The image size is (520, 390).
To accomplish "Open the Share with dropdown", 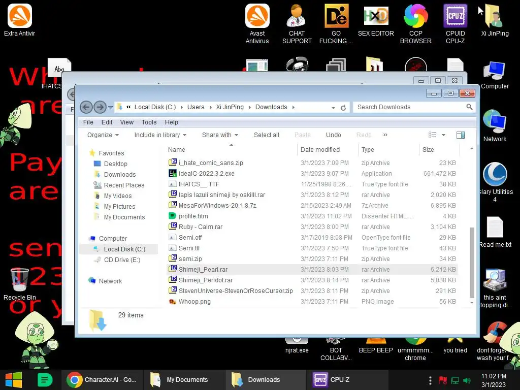I will point(220,135).
